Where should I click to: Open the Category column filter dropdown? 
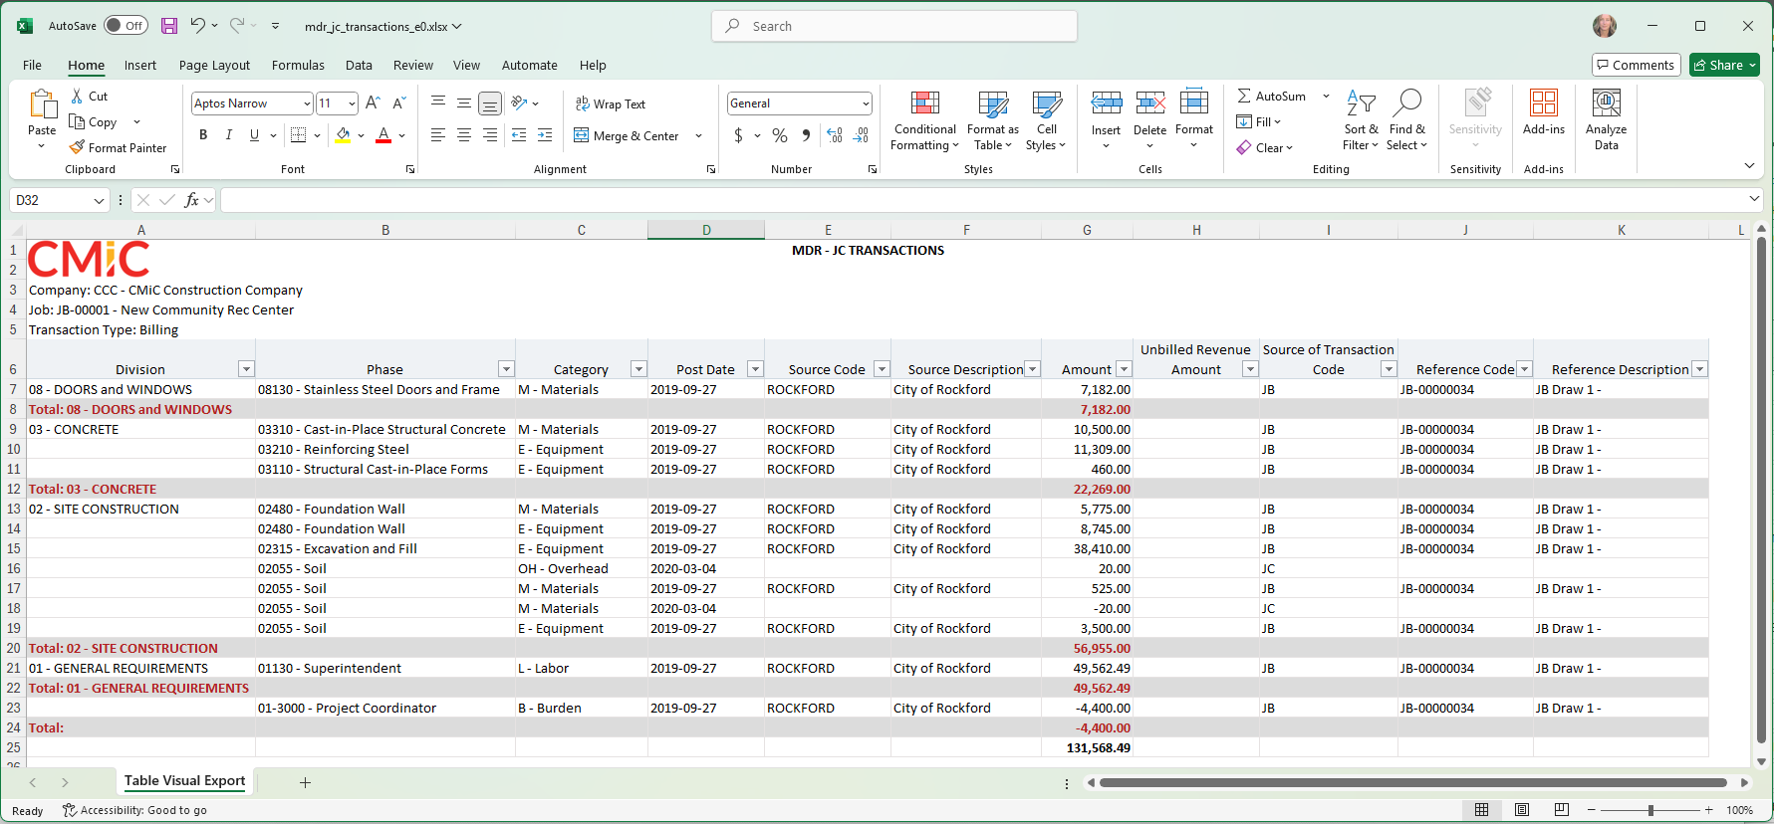(639, 369)
